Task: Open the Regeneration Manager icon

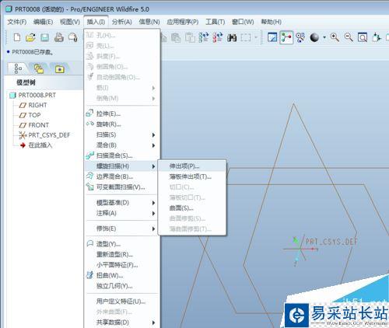Action: (217, 37)
